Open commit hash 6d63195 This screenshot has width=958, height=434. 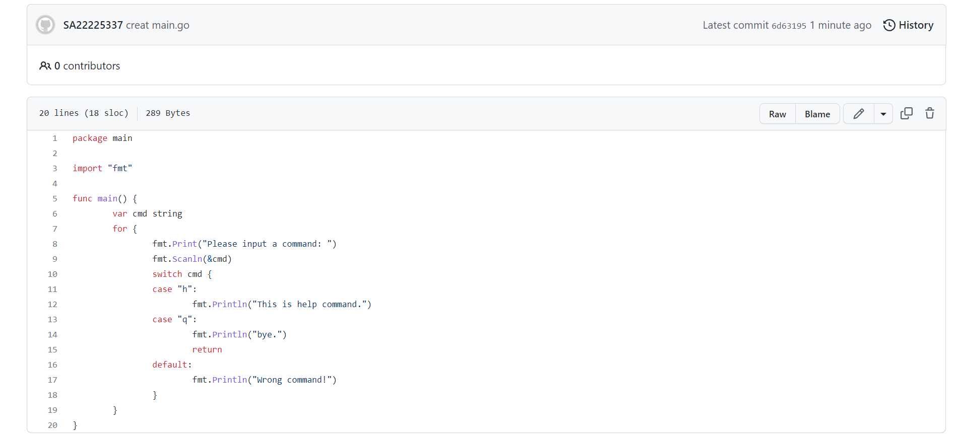click(789, 26)
